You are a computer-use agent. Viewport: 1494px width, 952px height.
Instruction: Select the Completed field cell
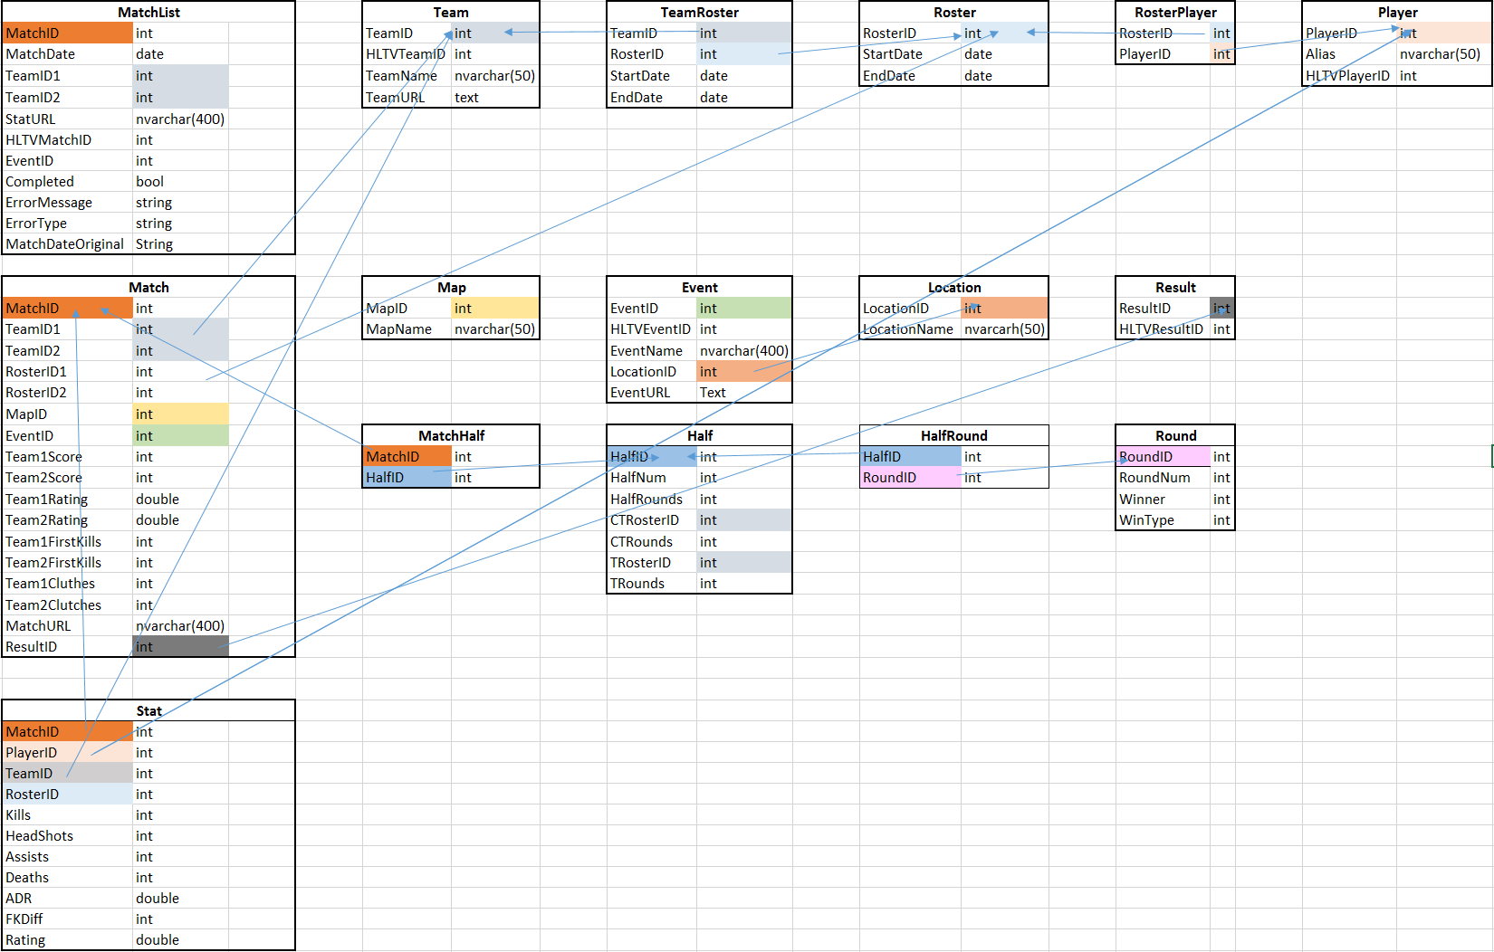point(68,182)
